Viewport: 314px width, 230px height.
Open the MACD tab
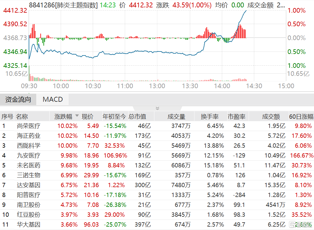(x=53, y=99)
